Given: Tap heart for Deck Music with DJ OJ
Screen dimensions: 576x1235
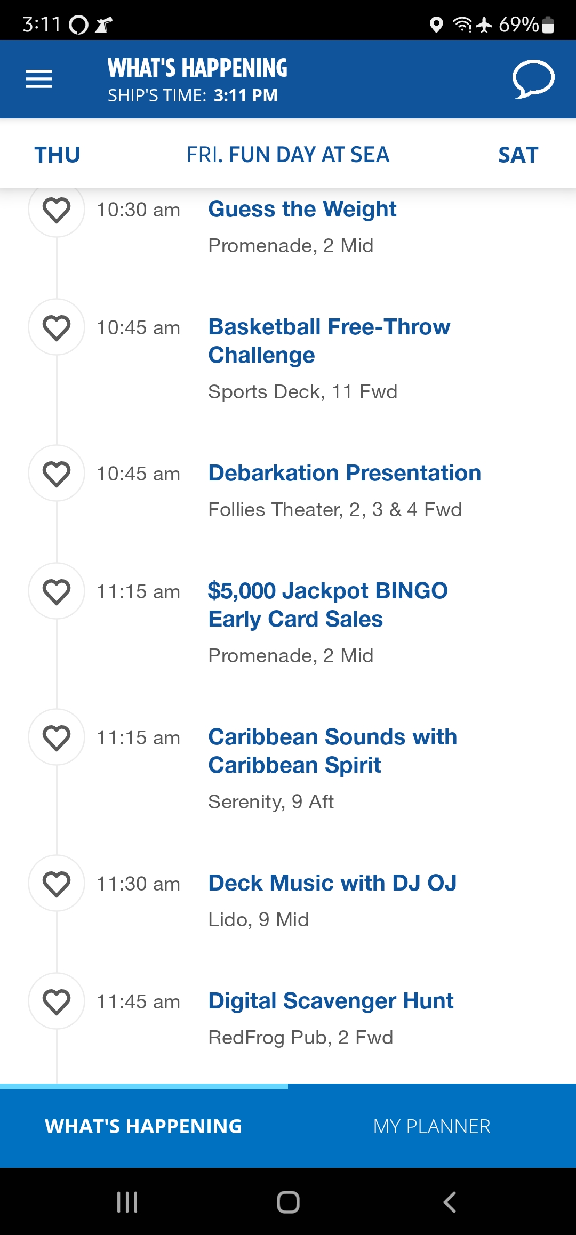Looking at the screenshot, I should [x=57, y=884].
